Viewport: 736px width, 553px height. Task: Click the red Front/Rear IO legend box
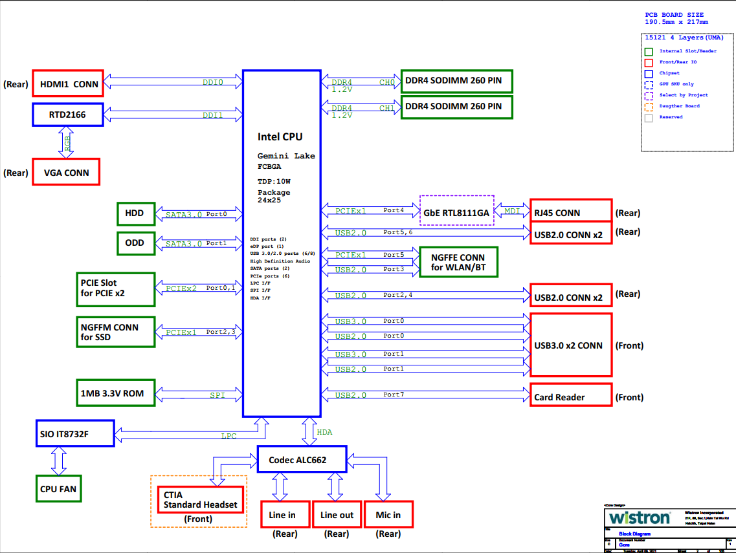pyautogui.click(x=649, y=62)
